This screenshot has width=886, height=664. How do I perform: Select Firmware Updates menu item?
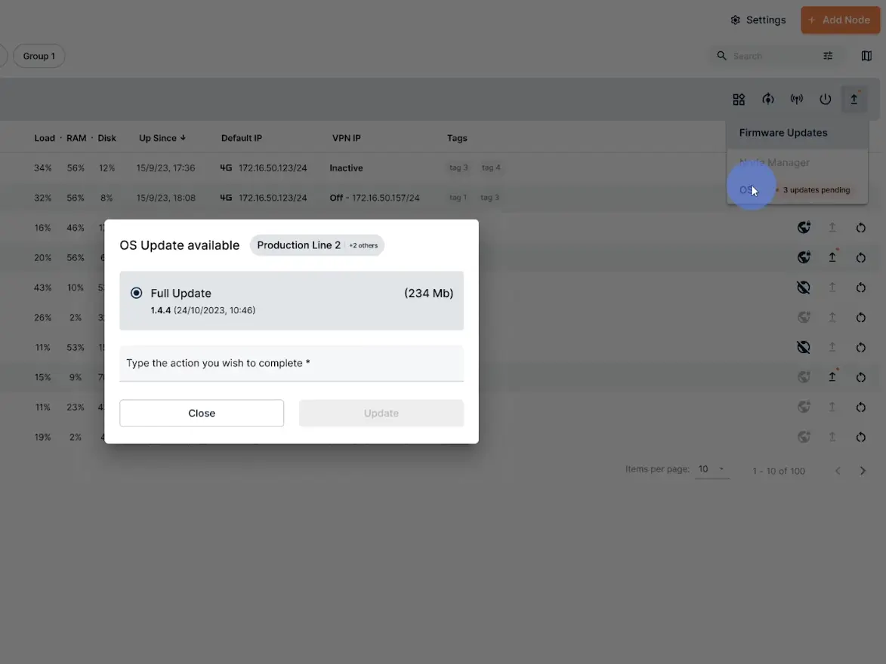(x=783, y=133)
